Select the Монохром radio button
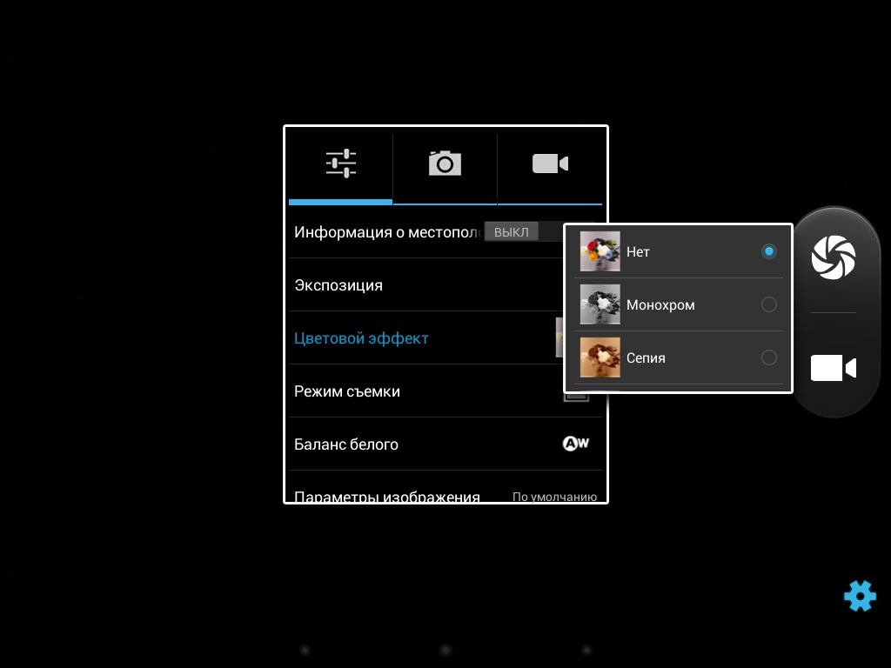891x668 pixels. pos(768,304)
